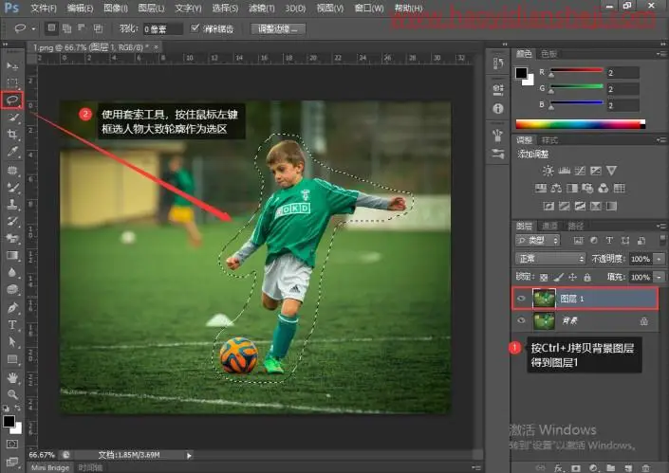
Task: Open the 文件(F) menu
Action: (44, 9)
